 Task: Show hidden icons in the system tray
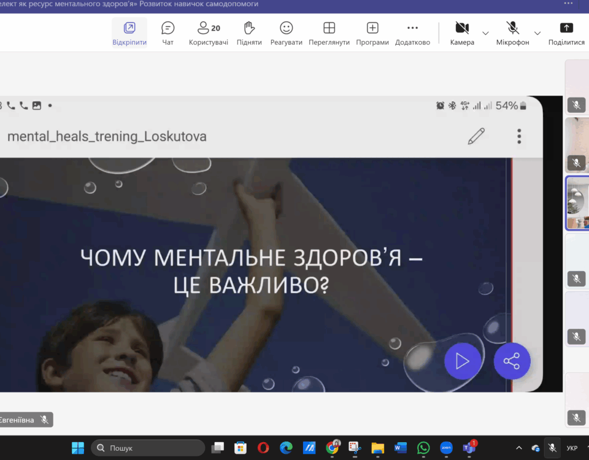click(x=519, y=448)
